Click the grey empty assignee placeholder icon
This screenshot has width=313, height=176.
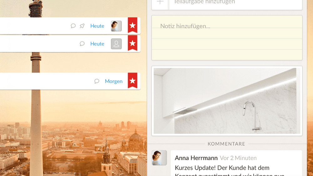tap(116, 44)
